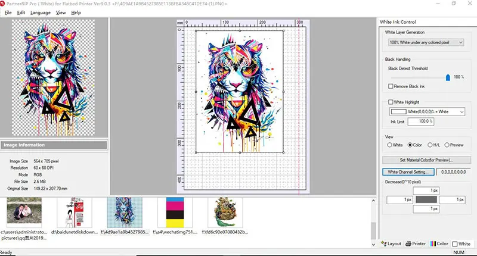Click the Mode value RGB
The image size is (477, 256).
click(38, 175)
